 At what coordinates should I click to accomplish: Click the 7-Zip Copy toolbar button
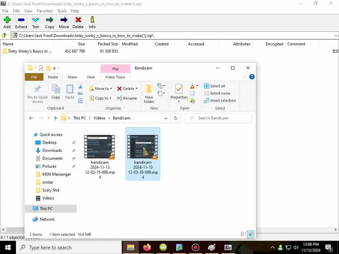pos(50,22)
